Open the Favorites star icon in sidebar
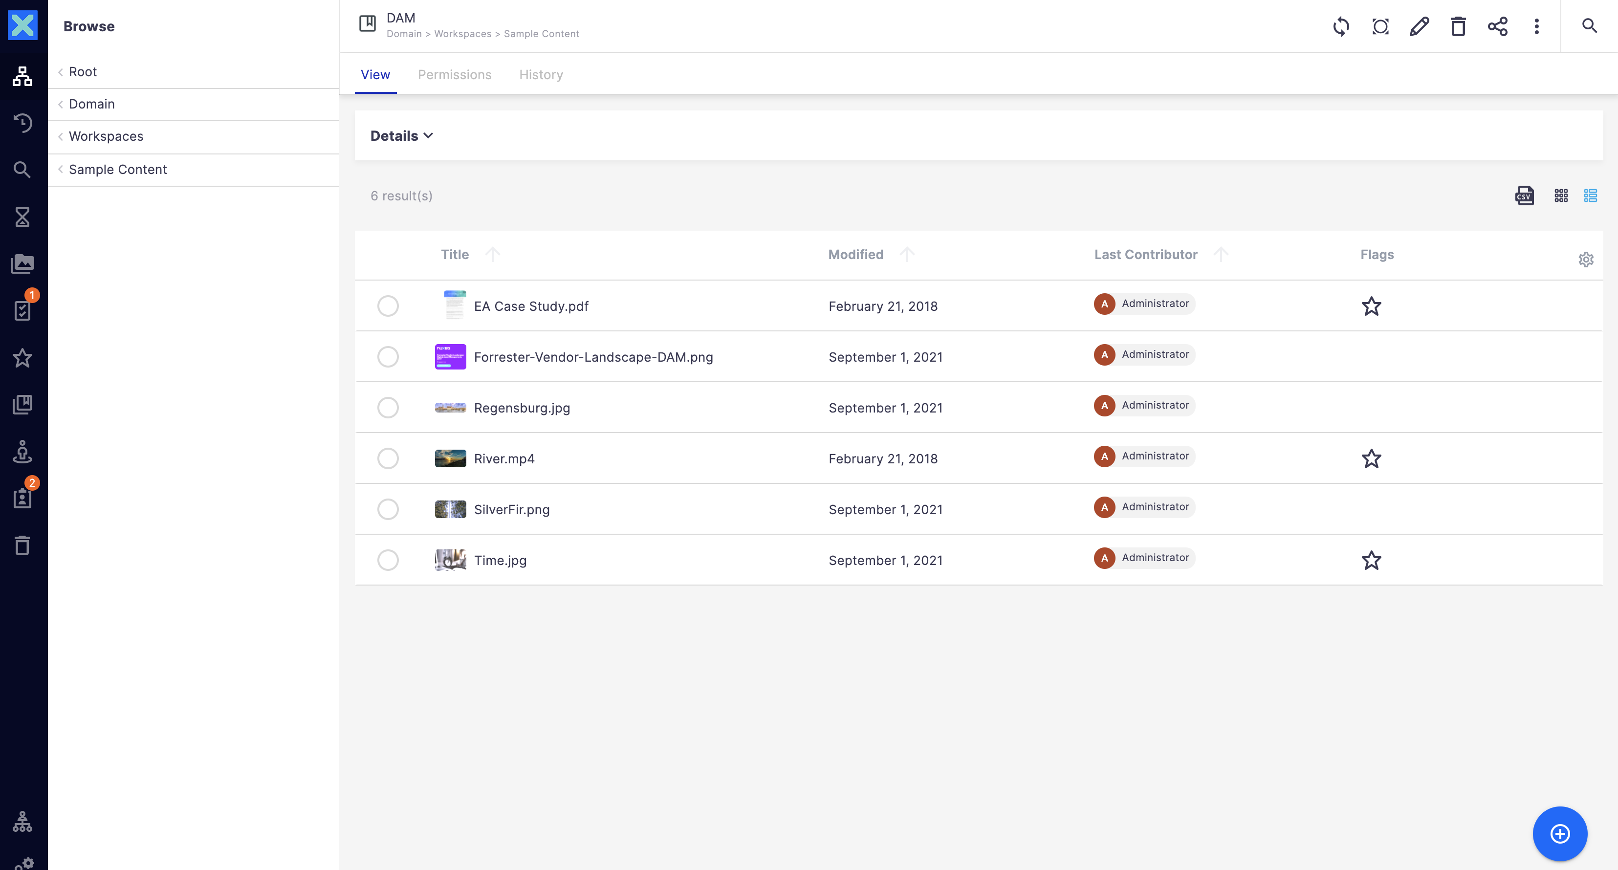The width and height of the screenshot is (1618, 870). tap(22, 357)
